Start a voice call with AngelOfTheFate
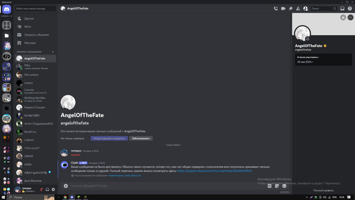The height and width of the screenshot is (200, 355). [276, 9]
